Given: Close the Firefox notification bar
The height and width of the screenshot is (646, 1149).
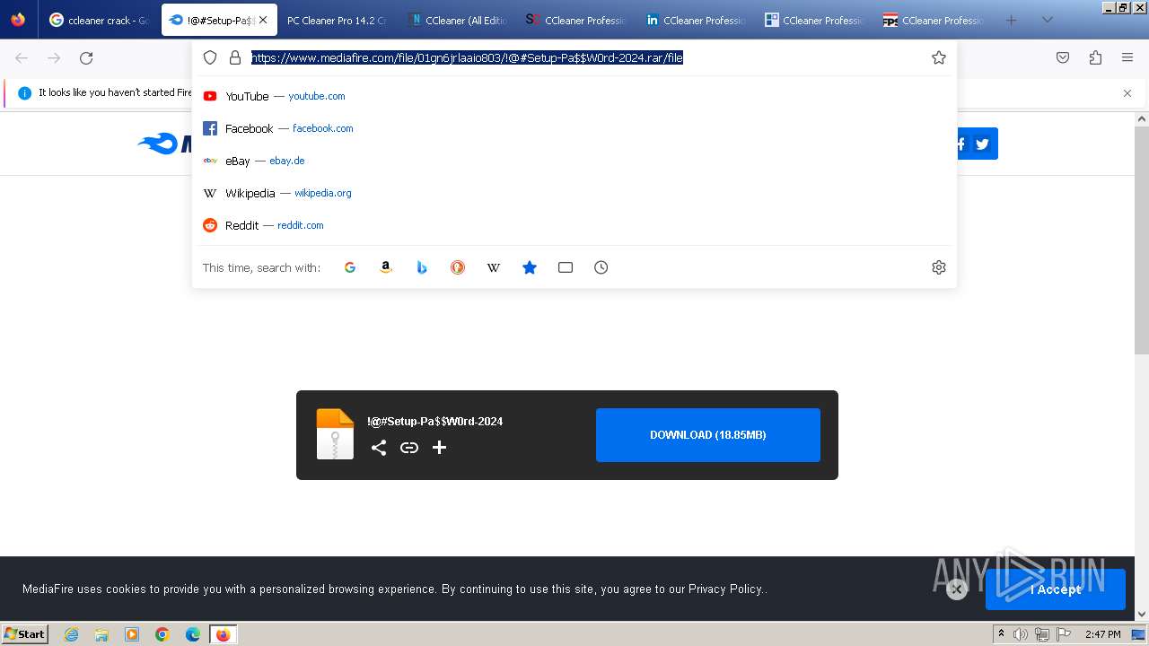Looking at the screenshot, I should pyautogui.click(x=1127, y=93).
